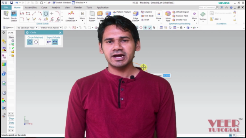246x138 pixels.
Task: Switch to the Tools tab
Action: point(89,8)
